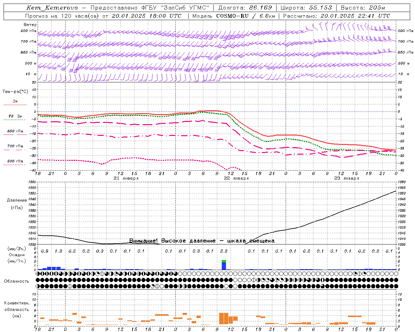Screen dimensions: 415x332
Task: Click 1060 on the left pressure axis
Action: coord(32,182)
